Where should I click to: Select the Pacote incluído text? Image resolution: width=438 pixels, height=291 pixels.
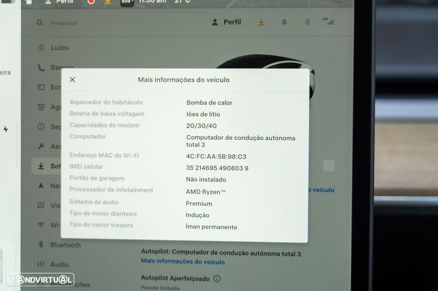[160, 288]
